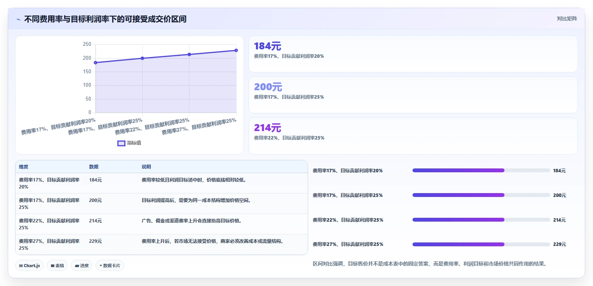Click the description 费用率较低且利润目标适中时，价格底线相对较低。
The height and width of the screenshot is (286, 593).
pos(194,180)
